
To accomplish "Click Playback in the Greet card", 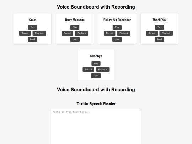I will pyautogui.click(x=39, y=33).
